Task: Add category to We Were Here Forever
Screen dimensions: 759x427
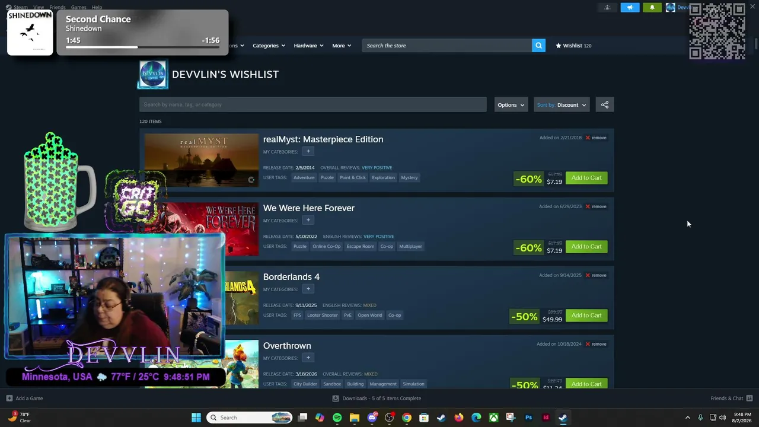Action: pos(308,220)
